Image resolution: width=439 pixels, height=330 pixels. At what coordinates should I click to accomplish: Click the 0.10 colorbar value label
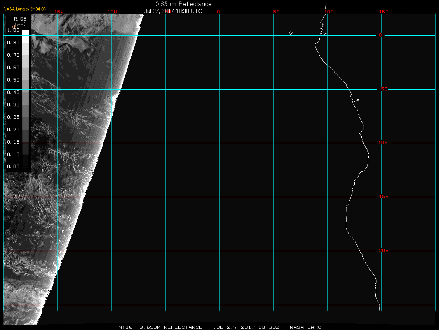click(13, 154)
